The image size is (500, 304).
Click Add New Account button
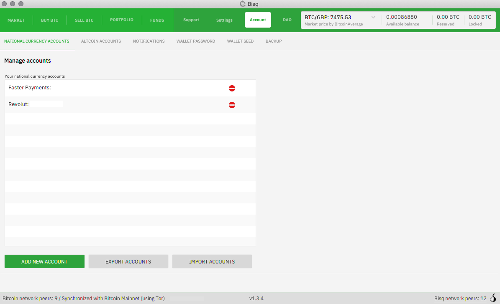pyautogui.click(x=44, y=261)
